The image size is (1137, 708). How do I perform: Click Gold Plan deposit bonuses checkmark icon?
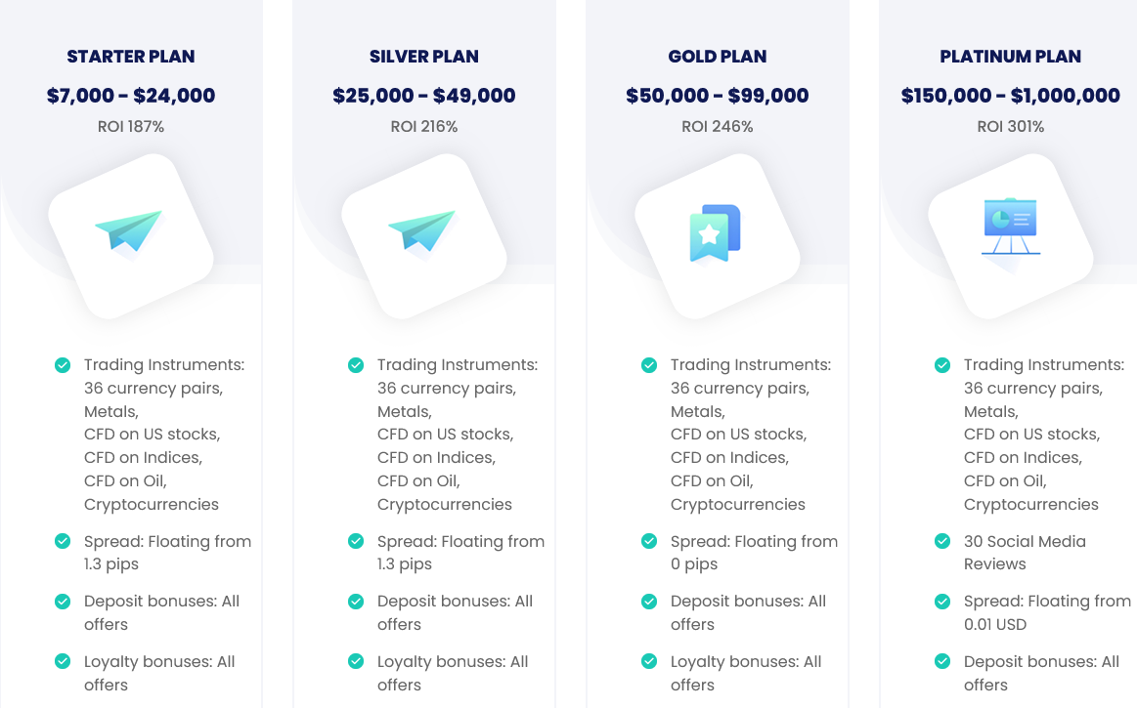click(x=649, y=602)
